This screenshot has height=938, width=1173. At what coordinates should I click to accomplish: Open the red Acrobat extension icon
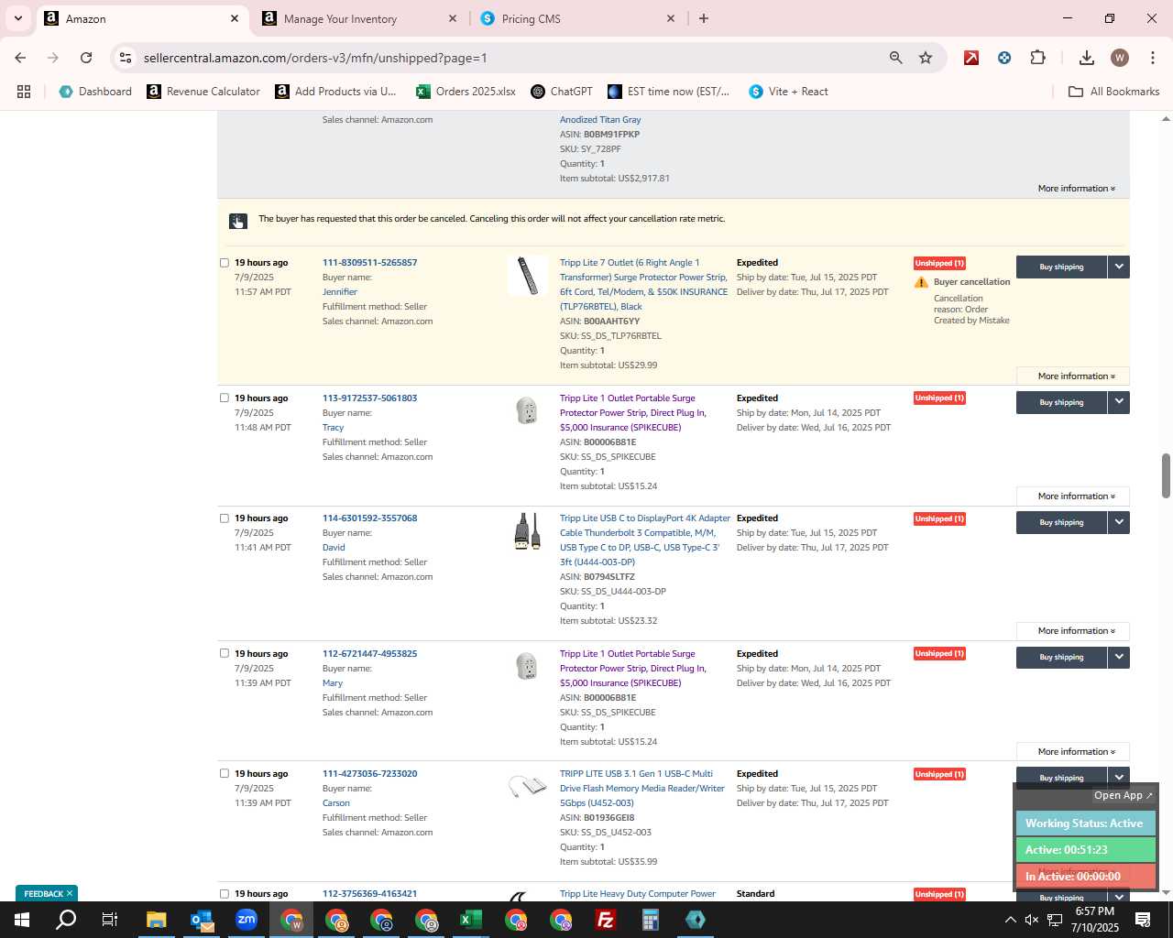971,58
